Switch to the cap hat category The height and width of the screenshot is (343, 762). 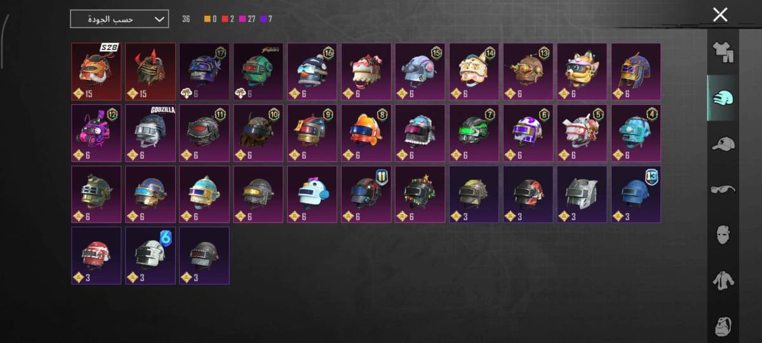pos(723,144)
